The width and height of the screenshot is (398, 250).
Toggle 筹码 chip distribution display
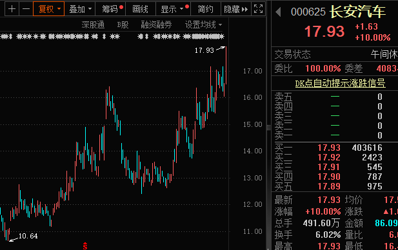tap(110, 9)
